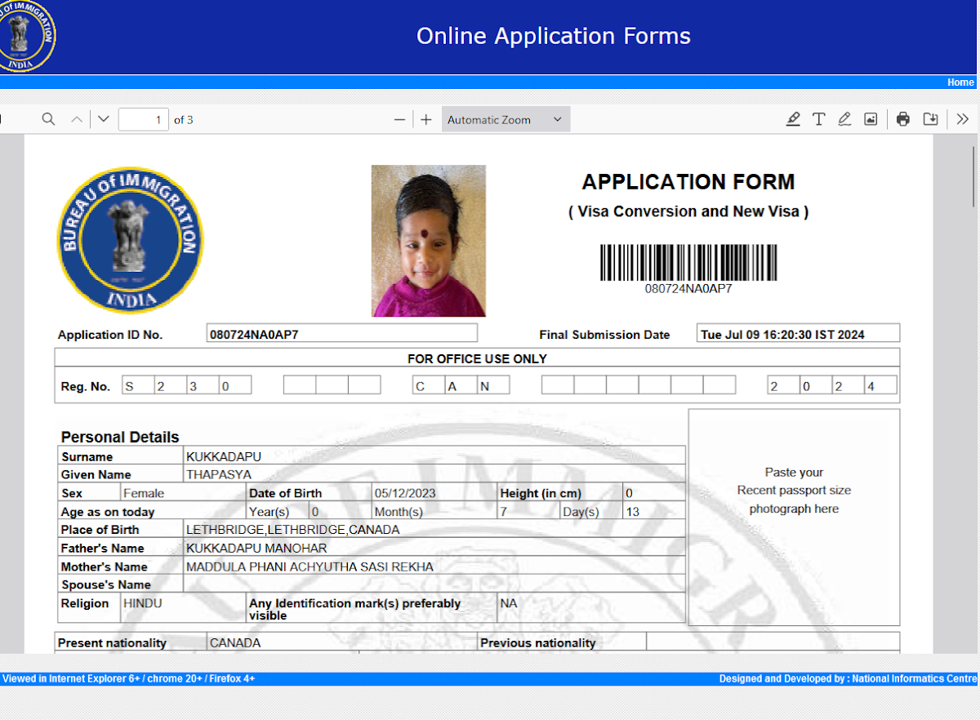Select the highlight tool in PDF toolbar

pos(793,119)
